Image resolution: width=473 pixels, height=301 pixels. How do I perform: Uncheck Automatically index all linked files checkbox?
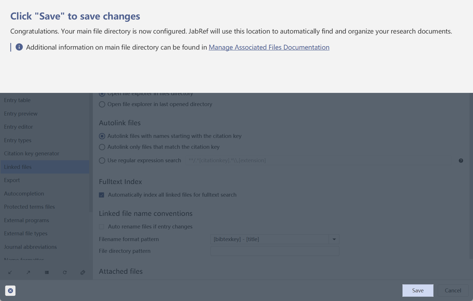[101, 195]
